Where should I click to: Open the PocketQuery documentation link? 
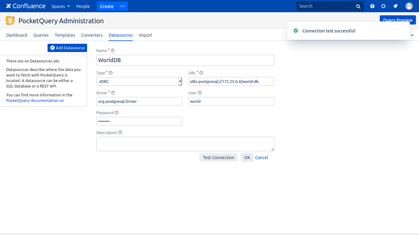pos(35,101)
